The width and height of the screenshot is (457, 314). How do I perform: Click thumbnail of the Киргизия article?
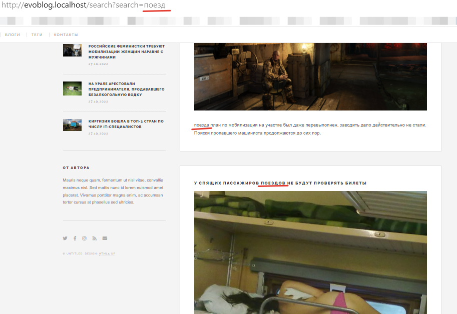pos(72,124)
